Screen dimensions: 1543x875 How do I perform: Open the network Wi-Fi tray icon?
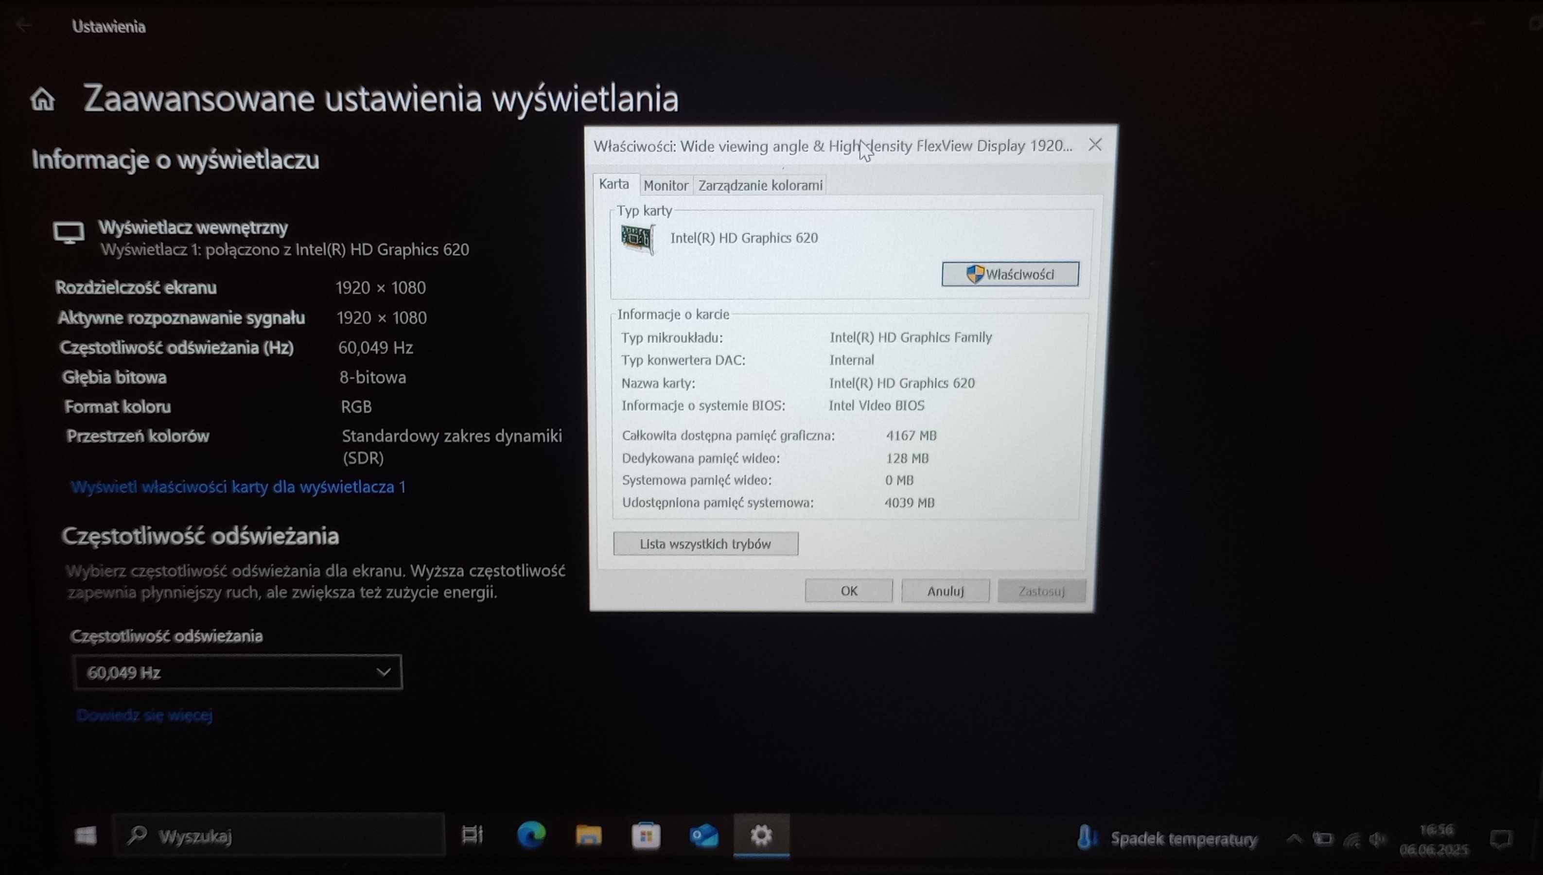[x=1351, y=840]
